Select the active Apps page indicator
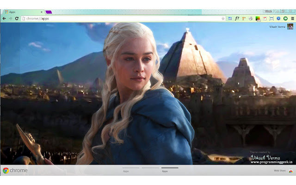This screenshot has height=185, width=296. pos(170,170)
